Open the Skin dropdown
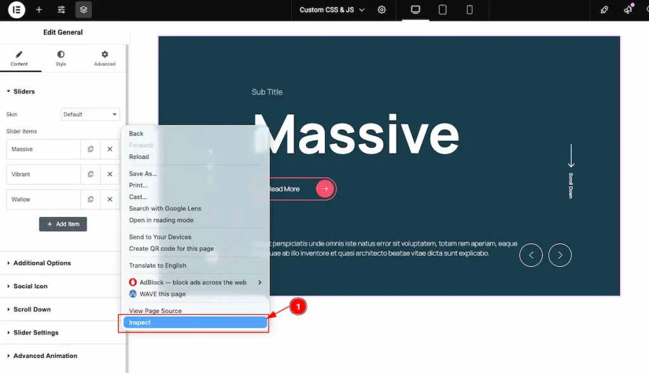The height and width of the screenshot is (373, 649). [90, 115]
